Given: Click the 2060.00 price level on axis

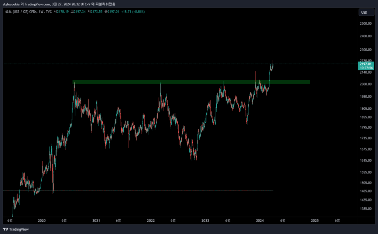Looking at the screenshot, I should coord(366,84).
